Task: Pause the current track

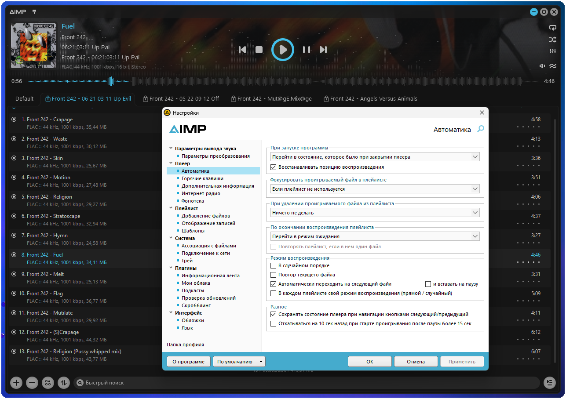Action: (307, 50)
